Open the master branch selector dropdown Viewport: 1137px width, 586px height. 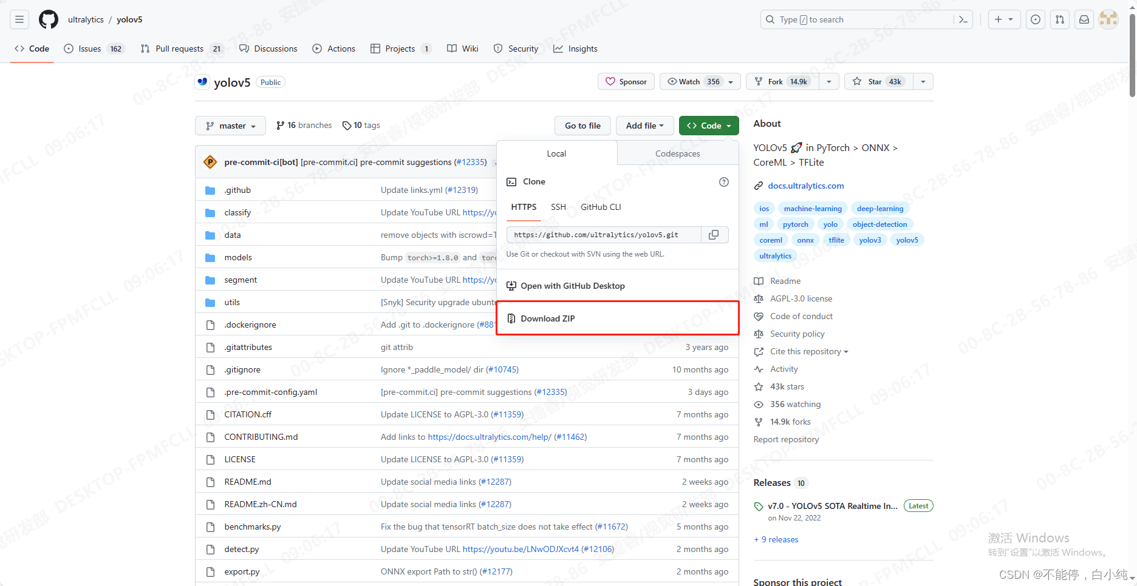point(230,126)
